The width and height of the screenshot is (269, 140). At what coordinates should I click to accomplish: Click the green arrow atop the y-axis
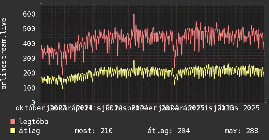point(41,4)
